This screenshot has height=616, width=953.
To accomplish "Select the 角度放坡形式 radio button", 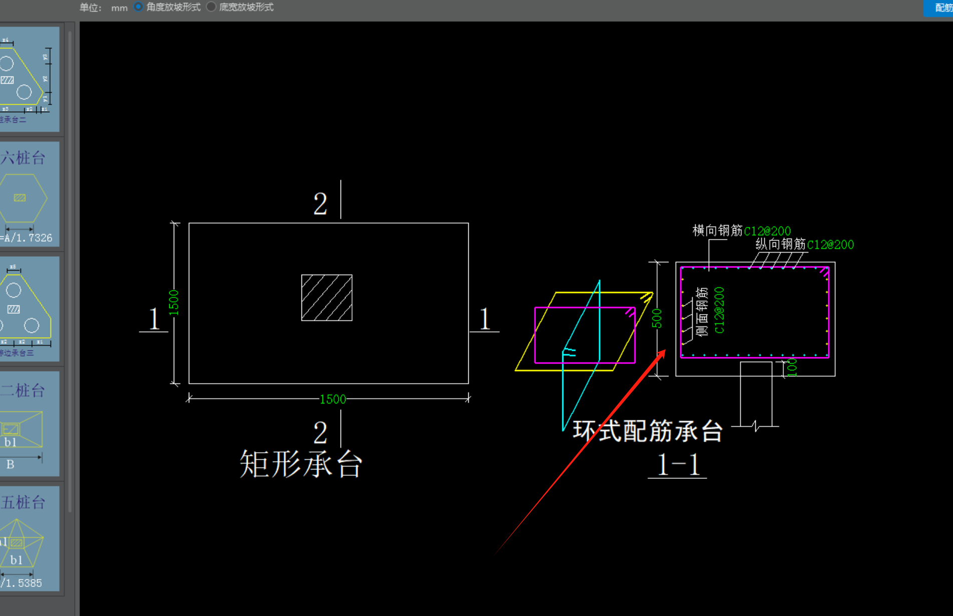I will (x=138, y=7).
